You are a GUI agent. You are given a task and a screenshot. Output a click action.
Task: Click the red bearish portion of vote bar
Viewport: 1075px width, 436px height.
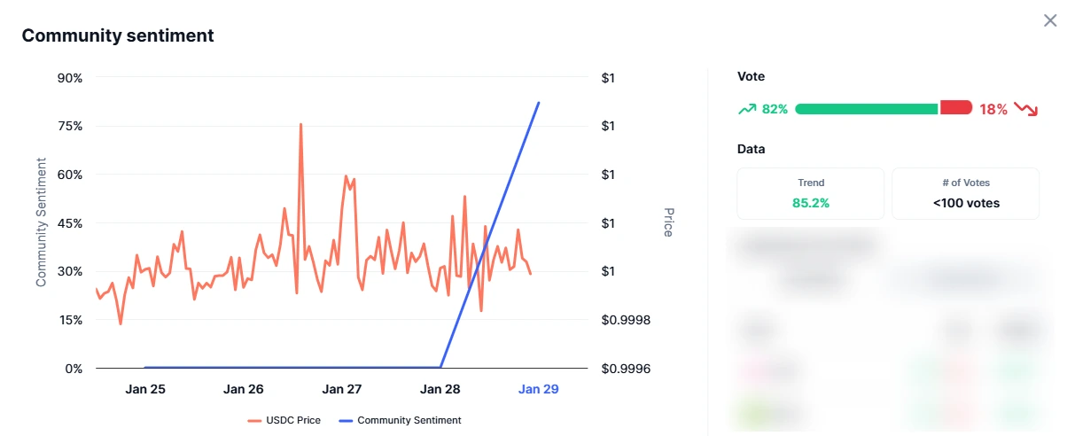[956, 108]
